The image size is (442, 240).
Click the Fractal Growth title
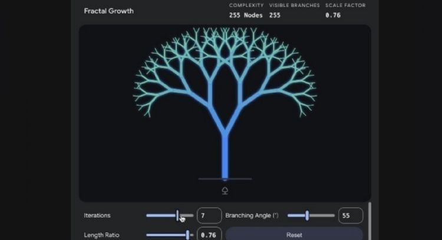click(108, 11)
